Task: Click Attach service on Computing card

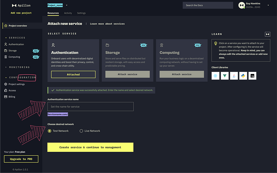Action: click(182, 74)
